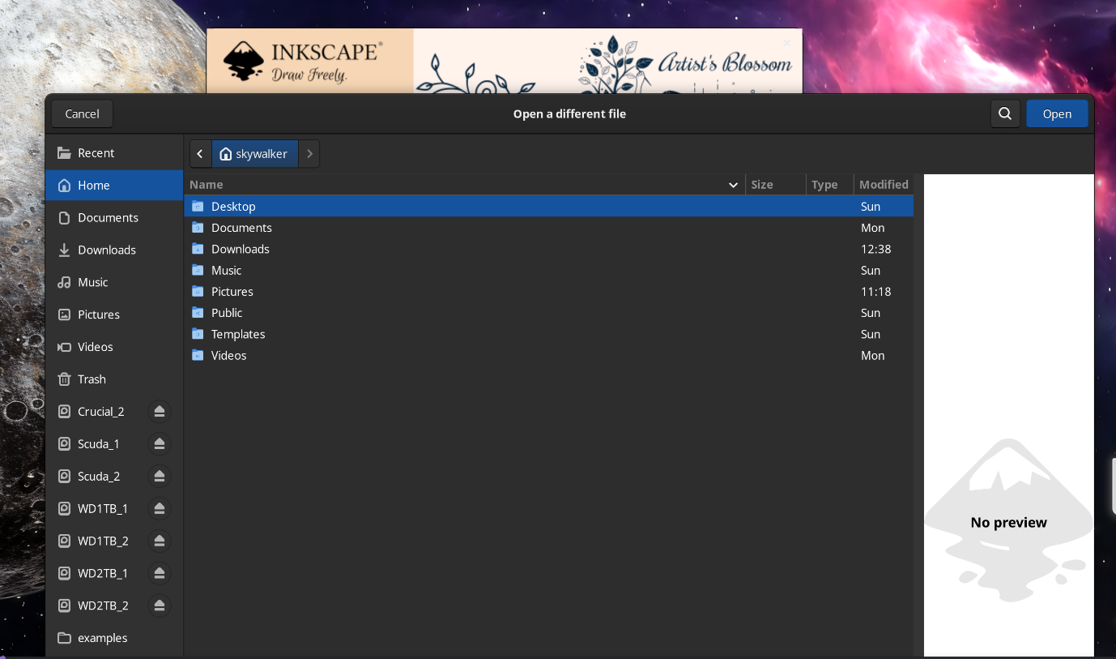The width and height of the screenshot is (1116, 659).
Task: Select the Templates folder in the file list
Action: [549, 334]
